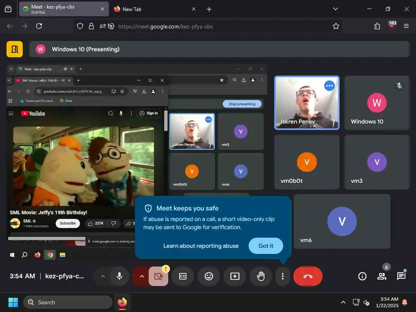Select the vm0b0t participant tile
The height and width of the screenshot is (312, 416).
(x=307, y=162)
